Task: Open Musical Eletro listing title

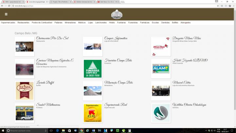Action: coord(182,82)
